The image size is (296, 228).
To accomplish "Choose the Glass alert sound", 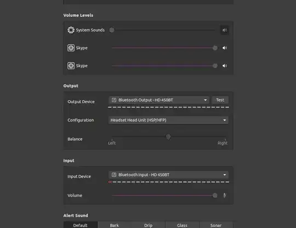I will pyautogui.click(x=182, y=225).
